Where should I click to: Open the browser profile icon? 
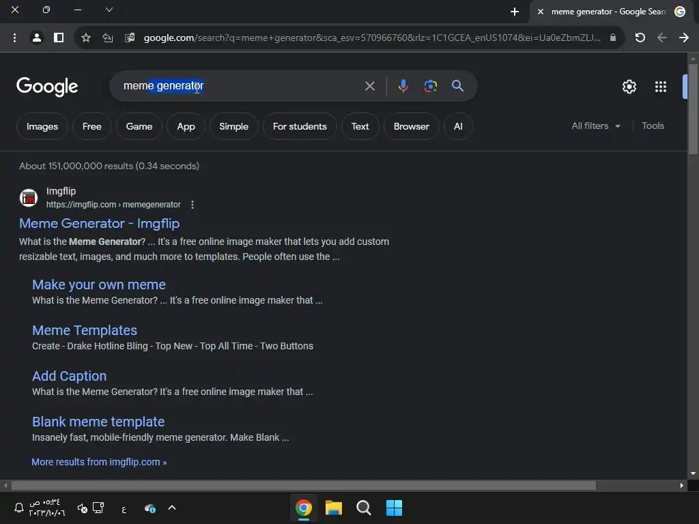click(37, 38)
